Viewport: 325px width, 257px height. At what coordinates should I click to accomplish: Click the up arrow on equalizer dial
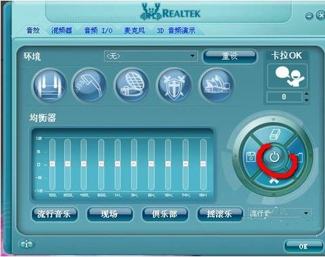[x=274, y=180]
